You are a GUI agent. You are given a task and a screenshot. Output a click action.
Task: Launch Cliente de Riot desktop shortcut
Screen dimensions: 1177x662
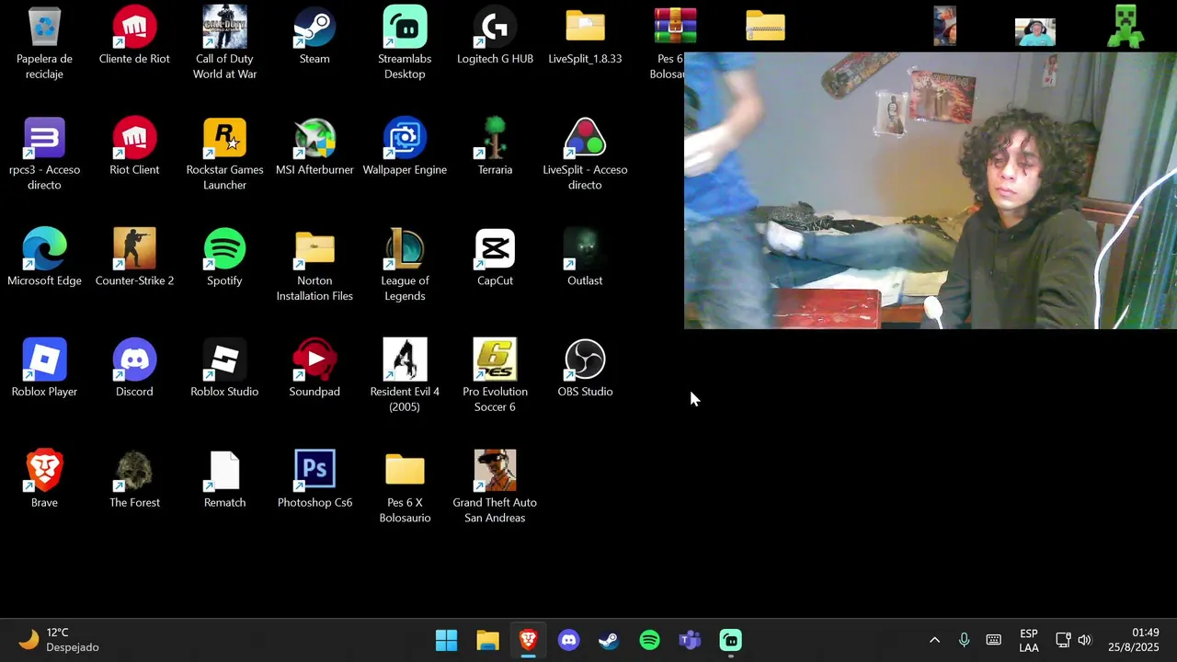coord(134,36)
